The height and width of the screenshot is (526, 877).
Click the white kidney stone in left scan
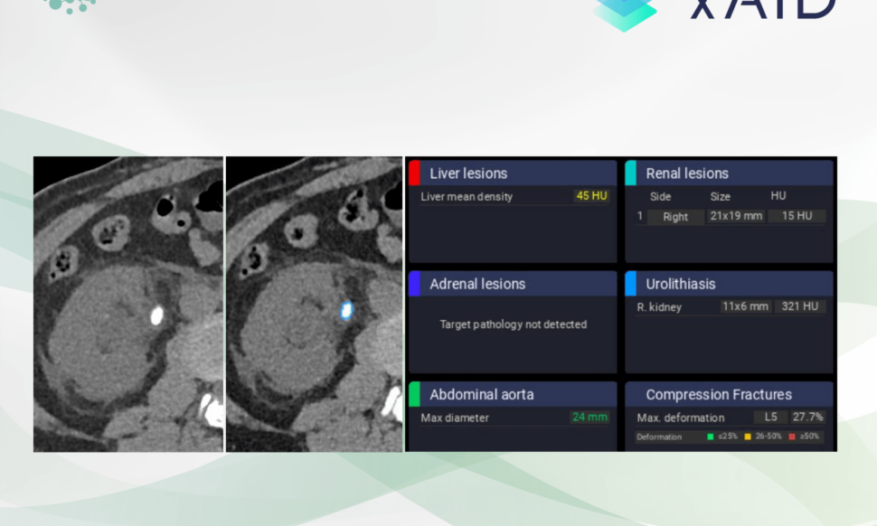pyautogui.click(x=157, y=315)
